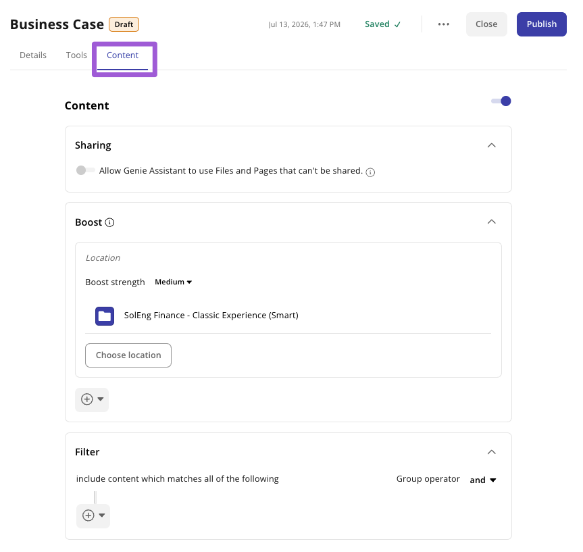Image resolution: width=583 pixels, height=552 pixels.
Task: Click the info icon next to Boost
Action: [x=109, y=222]
